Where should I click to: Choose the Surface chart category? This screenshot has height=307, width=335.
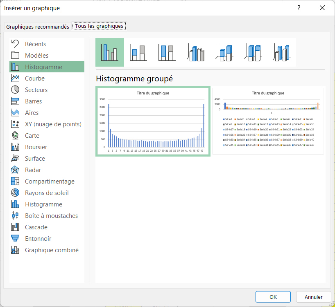(x=47, y=158)
